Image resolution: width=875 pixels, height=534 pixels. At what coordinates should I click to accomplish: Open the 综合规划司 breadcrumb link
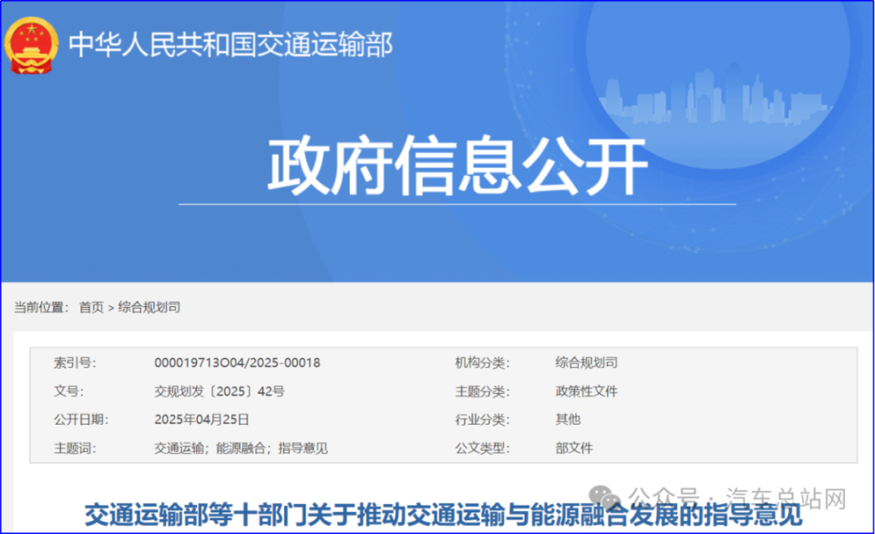(148, 307)
